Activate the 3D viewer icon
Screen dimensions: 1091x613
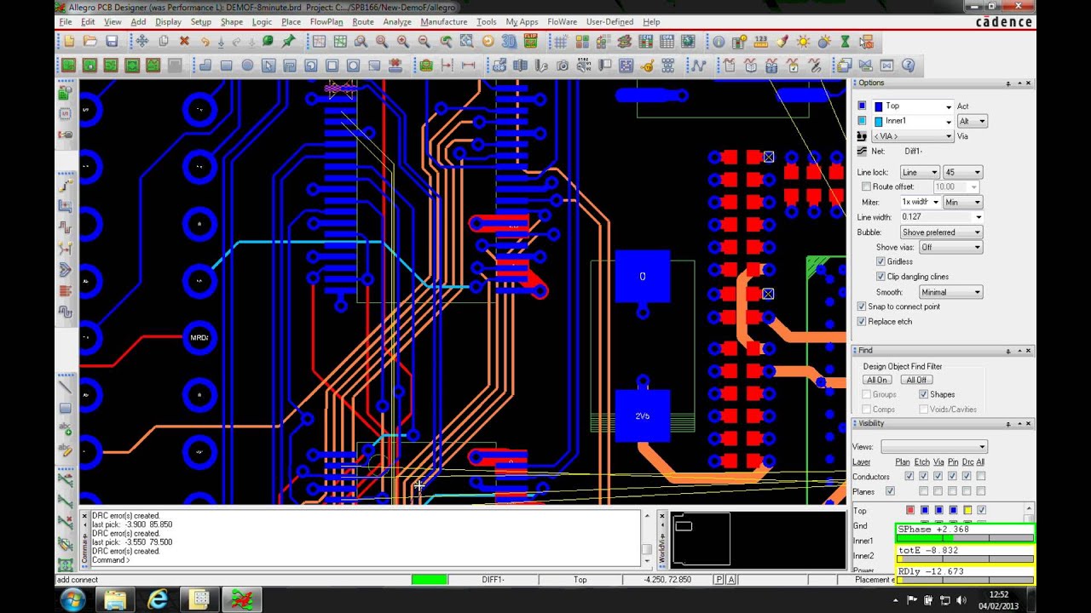tap(509, 41)
